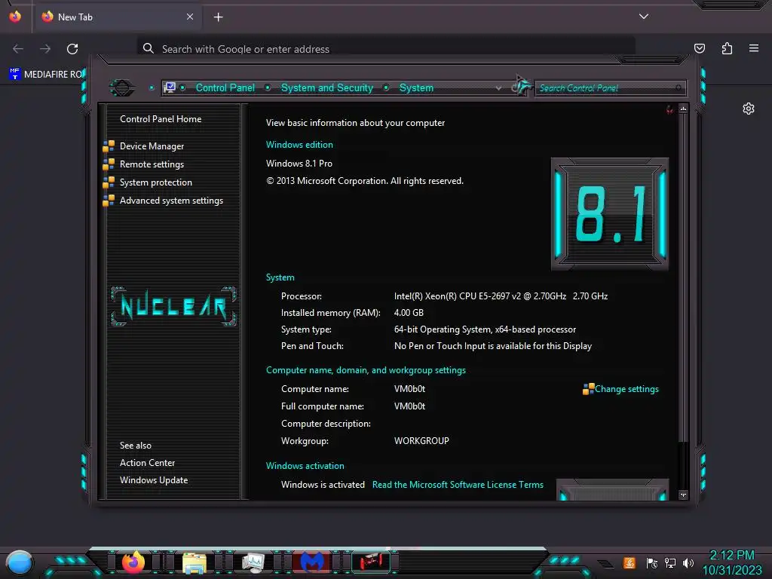Select System and Security in the breadcrumb
This screenshot has height=579, width=772.
(327, 87)
